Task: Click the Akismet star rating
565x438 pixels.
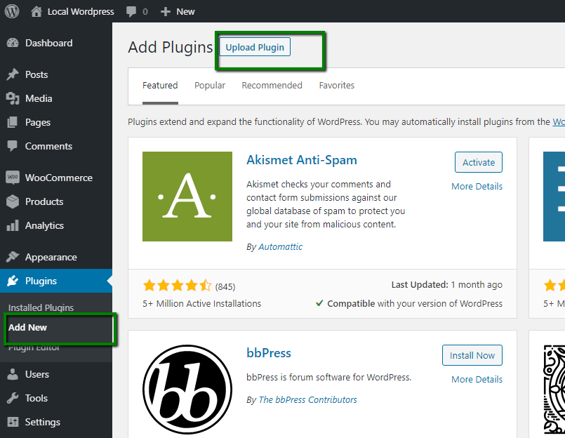Action: pos(177,286)
